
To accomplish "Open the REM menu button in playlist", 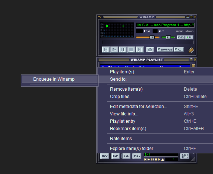I will coord(116,156).
